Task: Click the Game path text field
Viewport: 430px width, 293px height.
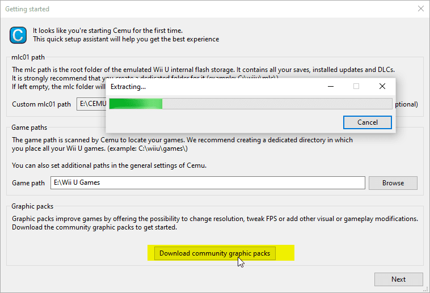Action: click(206, 182)
